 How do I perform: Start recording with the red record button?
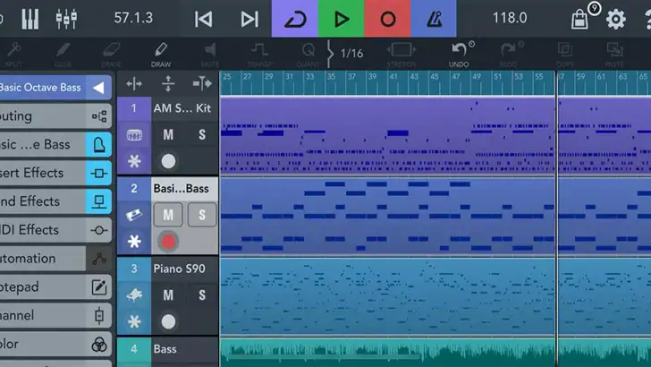[x=387, y=19]
